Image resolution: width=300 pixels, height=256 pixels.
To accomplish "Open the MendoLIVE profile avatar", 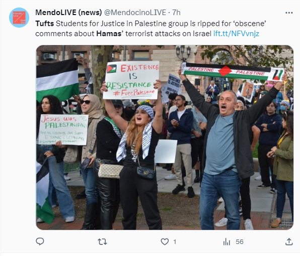I will click(x=19, y=18).
